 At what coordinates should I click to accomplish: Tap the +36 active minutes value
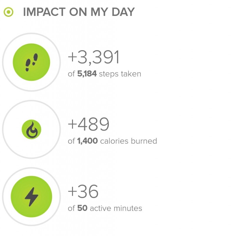[83, 192]
